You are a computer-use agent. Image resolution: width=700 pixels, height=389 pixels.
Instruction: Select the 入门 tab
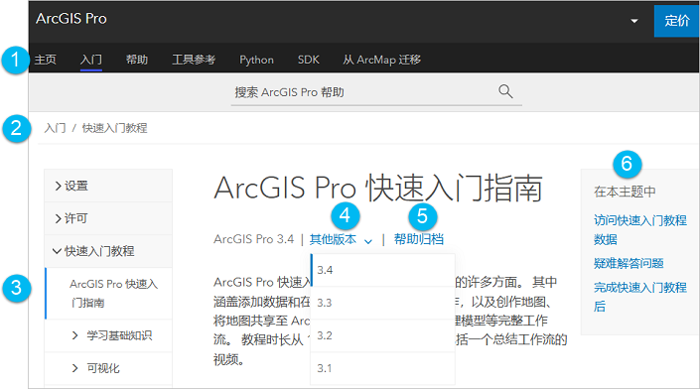pyautogui.click(x=91, y=60)
